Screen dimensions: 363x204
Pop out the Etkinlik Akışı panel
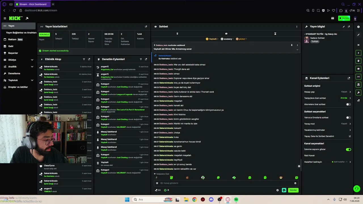click(x=89, y=59)
